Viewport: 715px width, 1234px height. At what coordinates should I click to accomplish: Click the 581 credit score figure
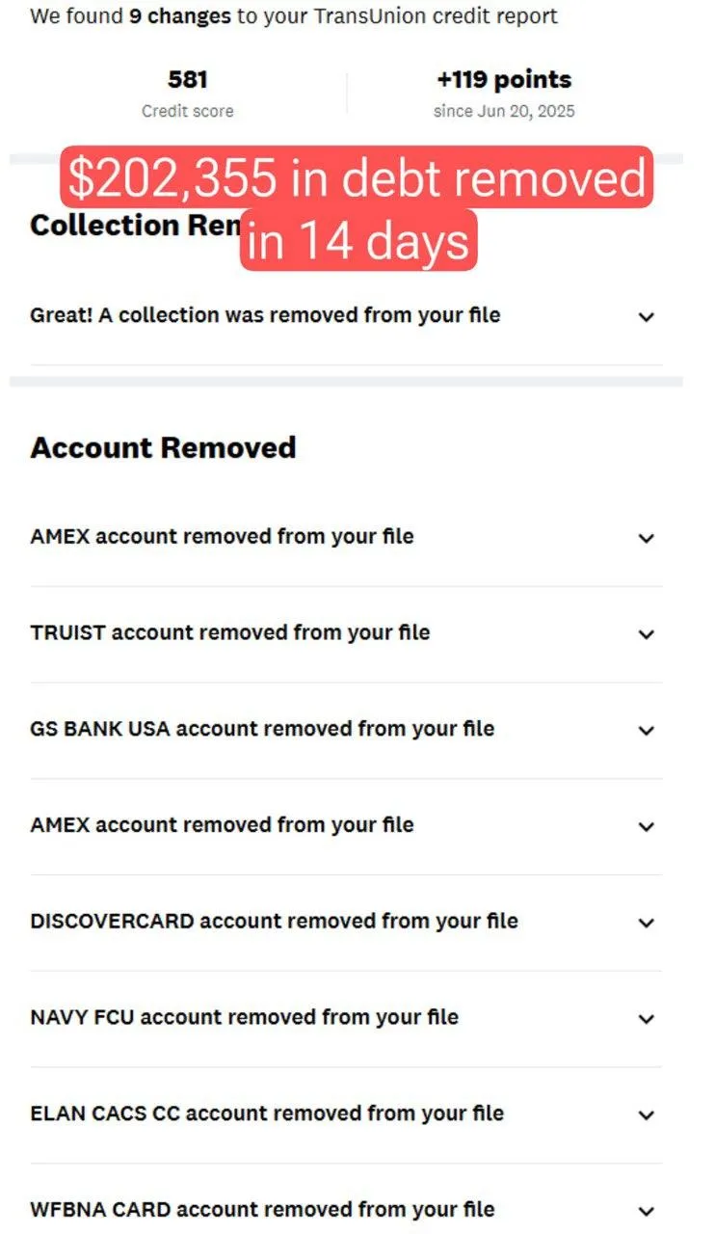(x=188, y=79)
